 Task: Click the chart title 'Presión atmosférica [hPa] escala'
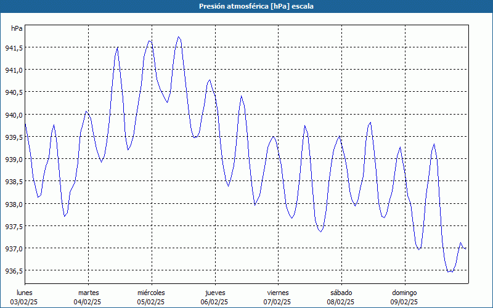tap(256, 6)
